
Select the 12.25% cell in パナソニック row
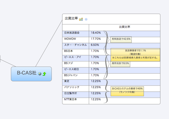coord(96,87)
